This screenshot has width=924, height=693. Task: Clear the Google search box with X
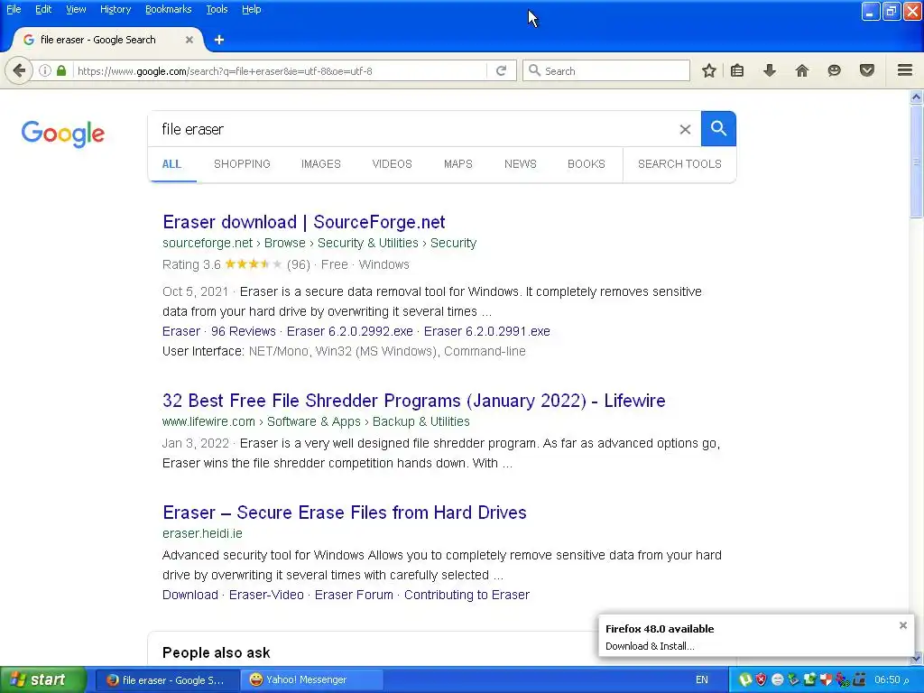(x=685, y=129)
